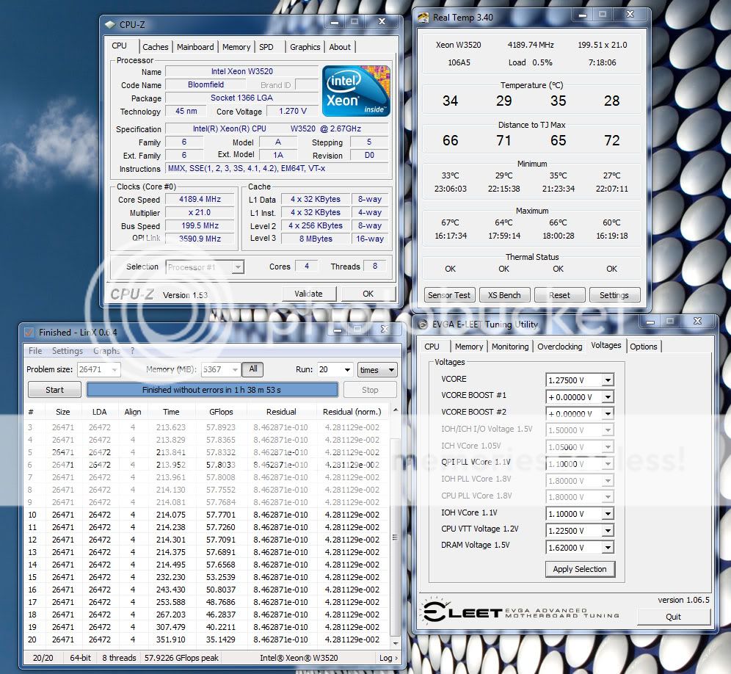Open the Options tab in E-LEET

click(x=644, y=347)
